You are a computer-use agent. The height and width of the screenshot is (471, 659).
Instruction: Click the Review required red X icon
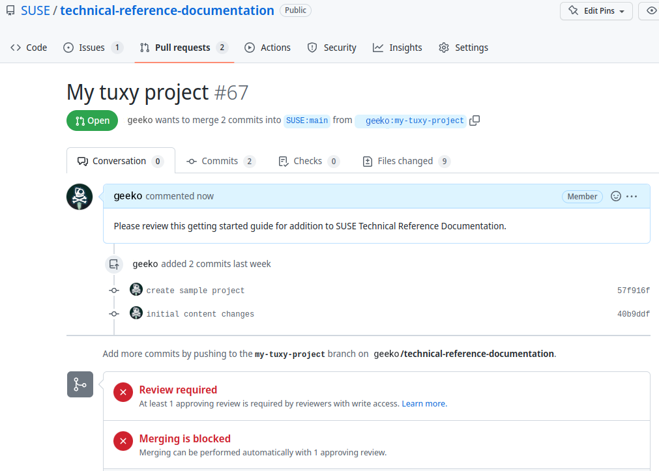click(x=123, y=393)
